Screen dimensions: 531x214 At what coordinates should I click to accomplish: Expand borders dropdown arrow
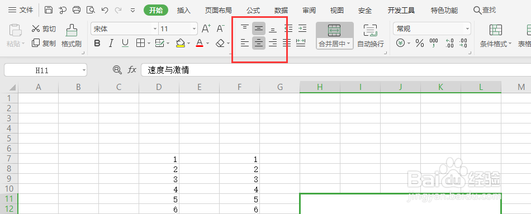click(x=149, y=44)
